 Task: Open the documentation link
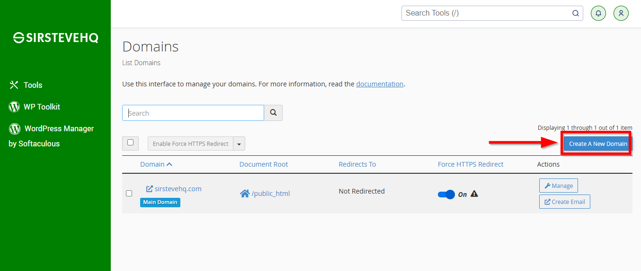point(380,84)
